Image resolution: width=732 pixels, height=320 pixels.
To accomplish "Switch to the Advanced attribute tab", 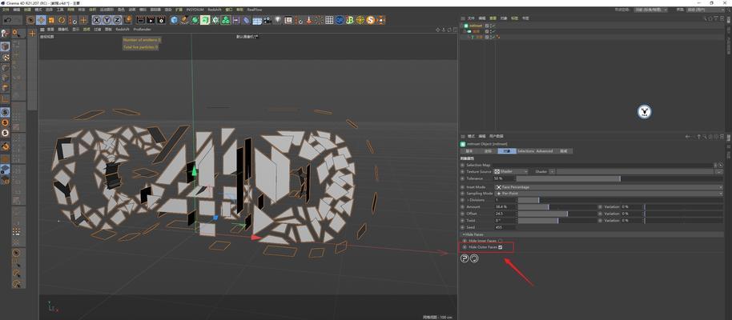I will [x=544, y=151].
